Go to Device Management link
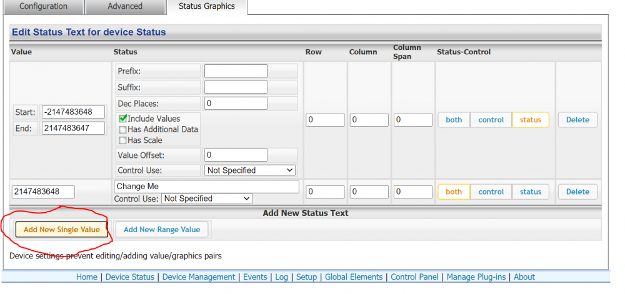 (199, 277)
